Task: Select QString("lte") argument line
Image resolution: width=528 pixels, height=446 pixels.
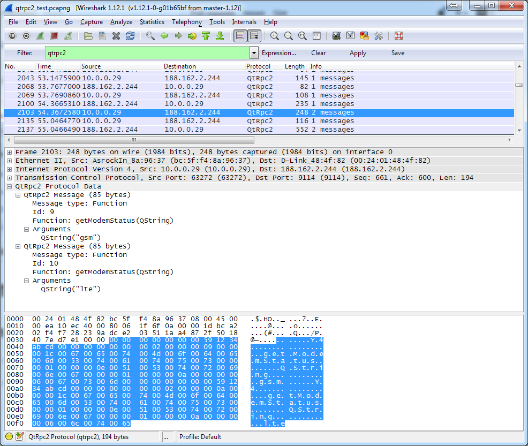Action: (71, 289)
